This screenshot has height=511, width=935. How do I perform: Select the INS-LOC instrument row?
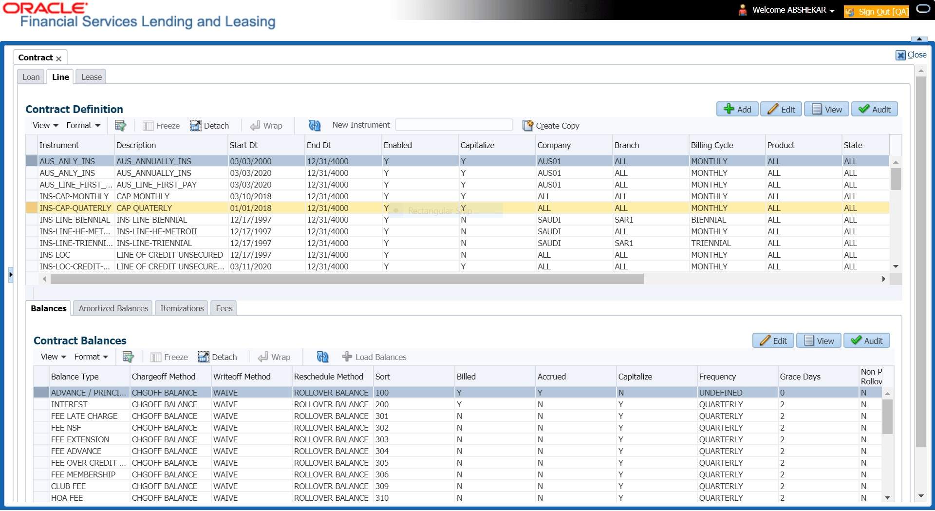click(x=55, y=255)
